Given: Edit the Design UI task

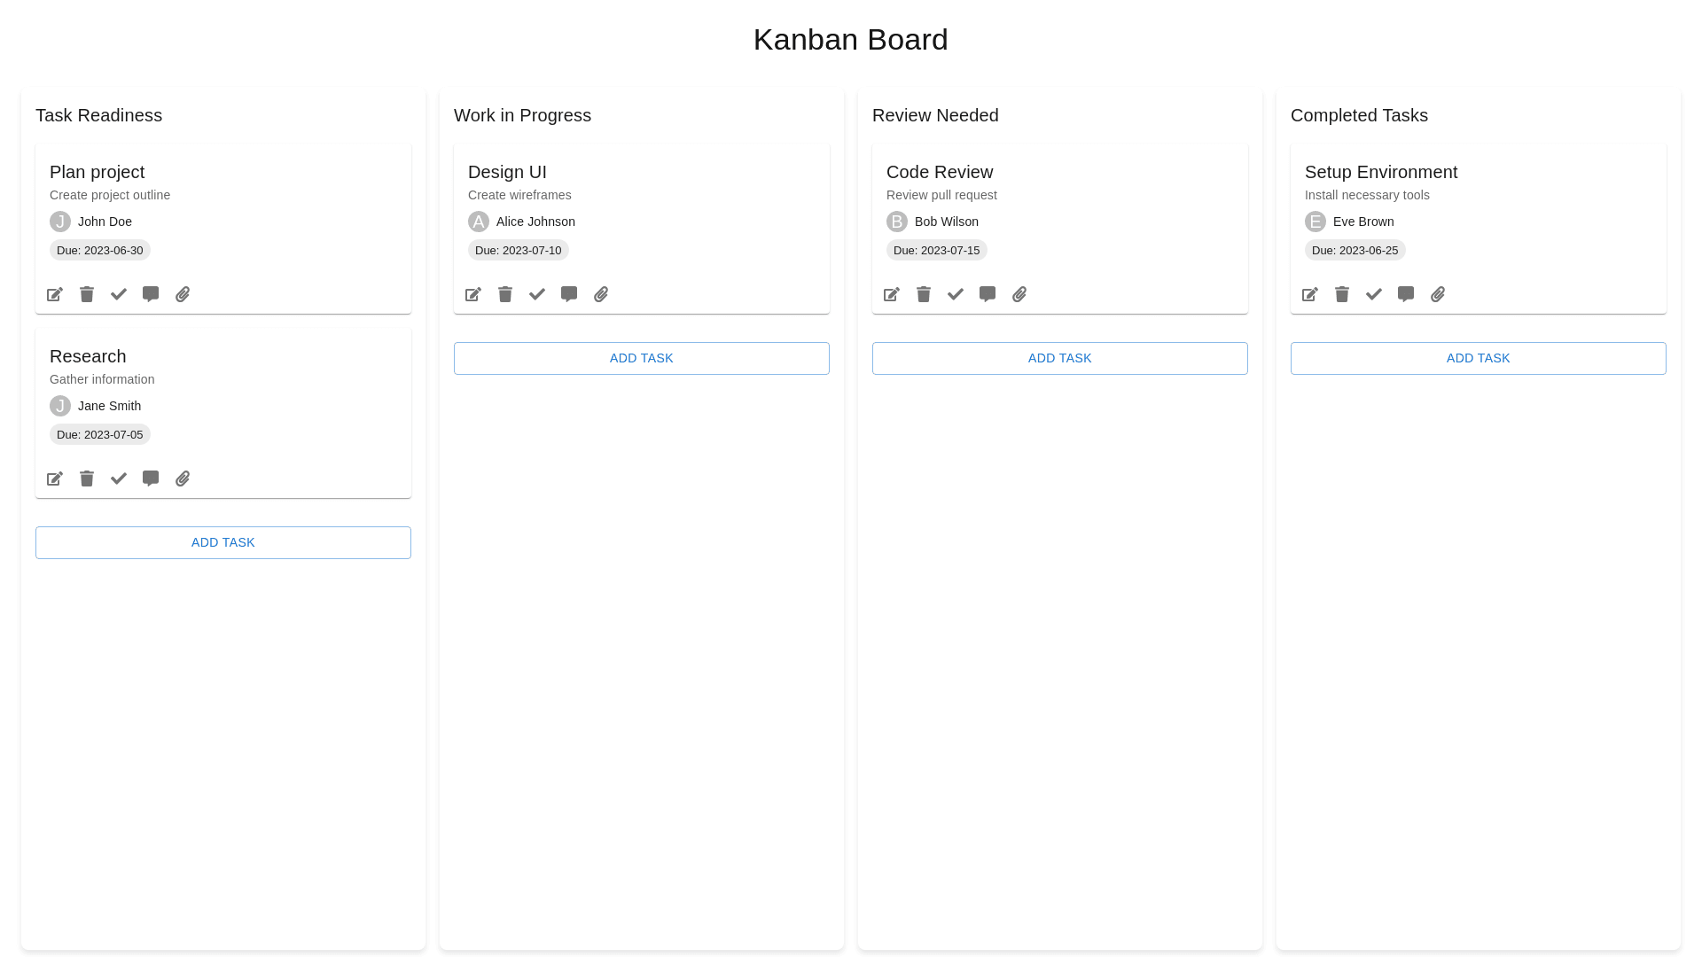Looking at the screenshot, I should point(473,294).
